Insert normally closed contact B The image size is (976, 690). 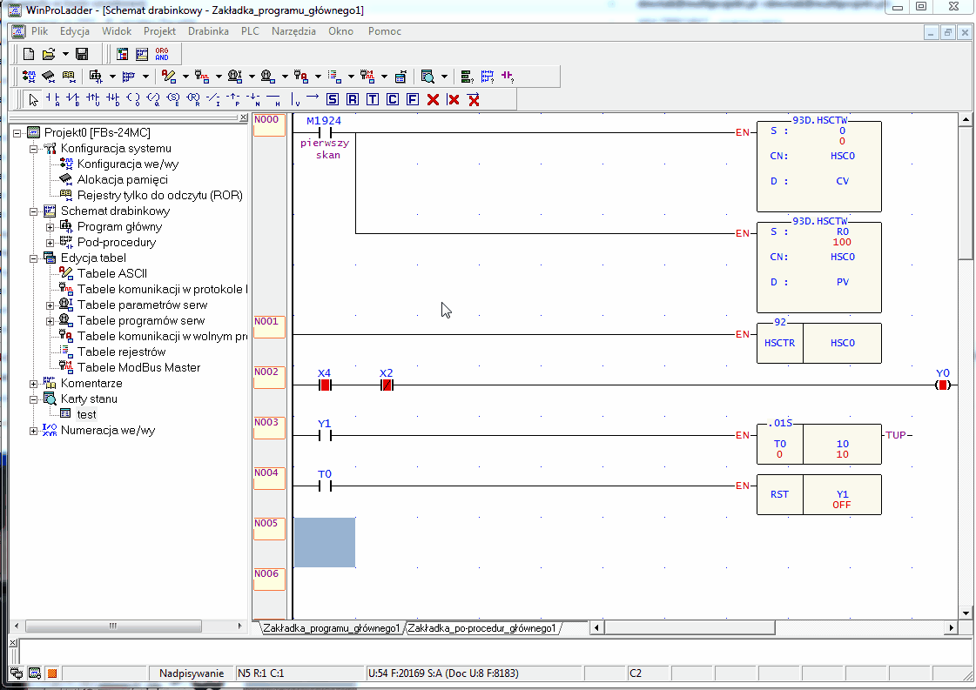pos(73,99)
